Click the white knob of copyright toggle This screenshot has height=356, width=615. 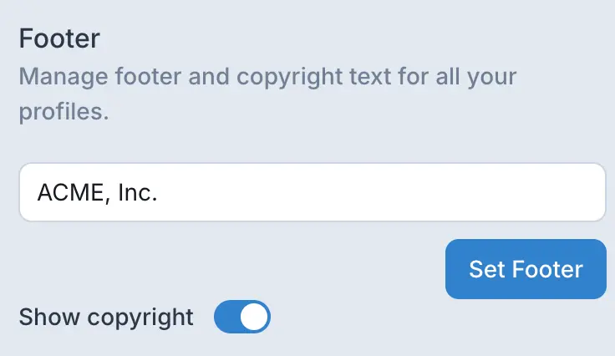click(x=256, y=318)
